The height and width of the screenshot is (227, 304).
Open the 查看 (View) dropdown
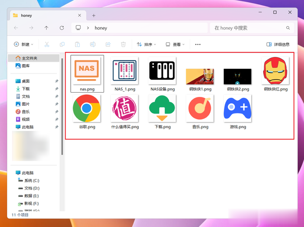click(175, 44)
